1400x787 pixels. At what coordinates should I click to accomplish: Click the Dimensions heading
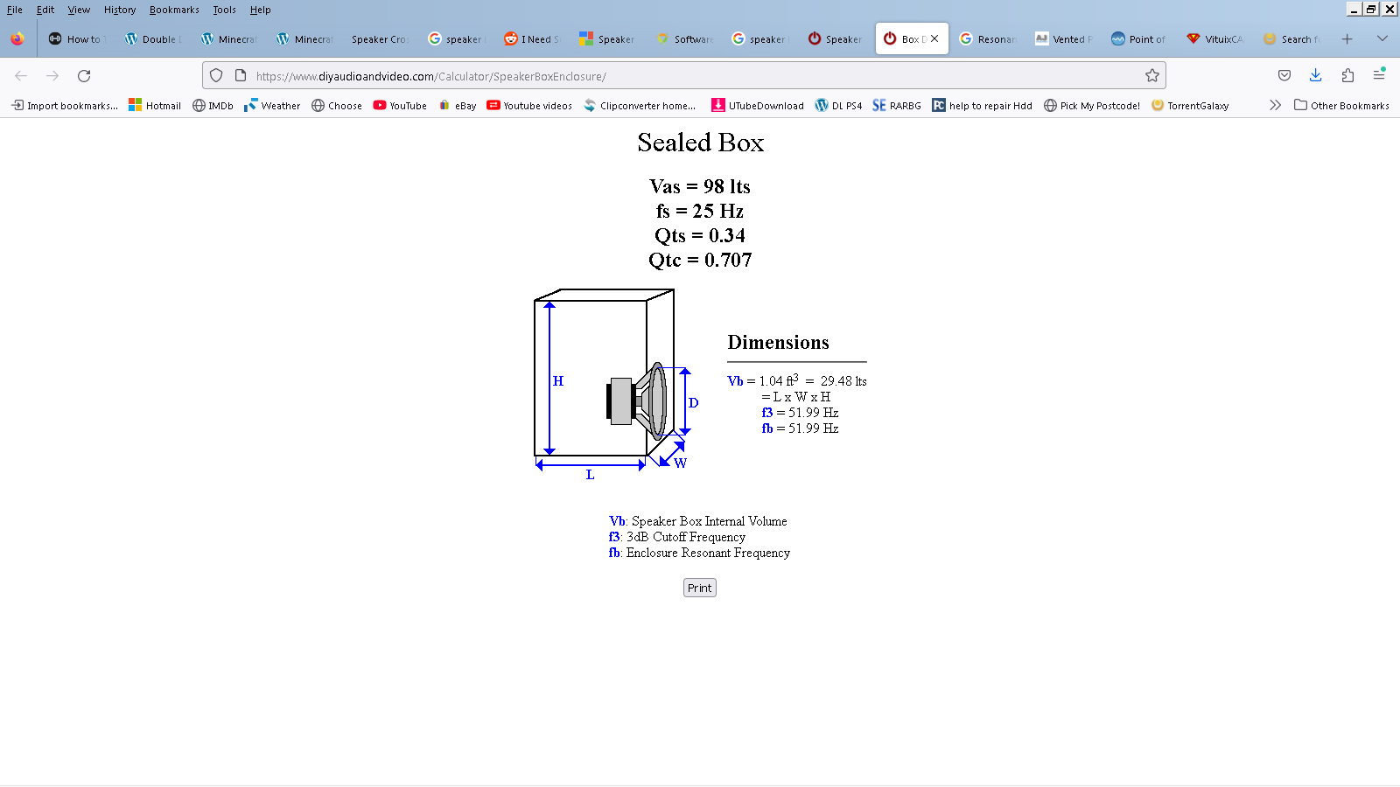coord(778,342)
